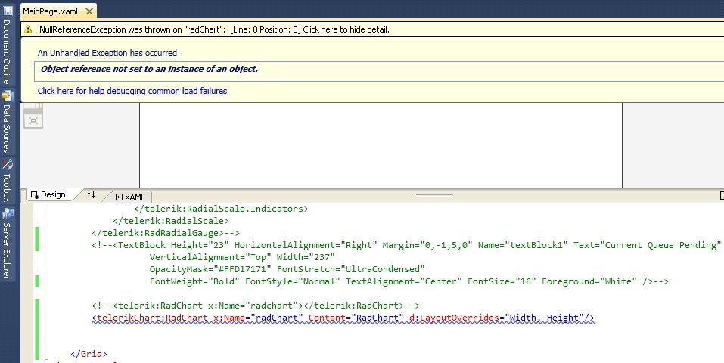Close the MainPage.xaml tab
This screenshot has height=363, width=724.
tap(88, 12)
